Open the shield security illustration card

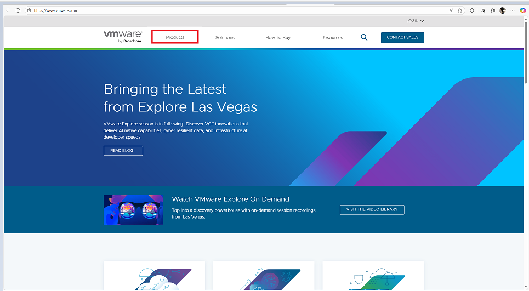tap(373, 276)
